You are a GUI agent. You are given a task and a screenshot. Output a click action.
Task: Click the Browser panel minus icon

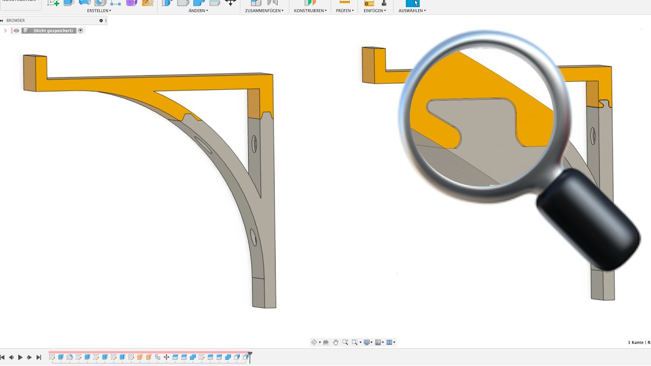[101, 20]
